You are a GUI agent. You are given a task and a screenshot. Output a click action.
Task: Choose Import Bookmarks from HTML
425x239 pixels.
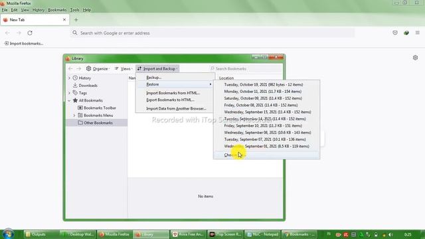175,93
